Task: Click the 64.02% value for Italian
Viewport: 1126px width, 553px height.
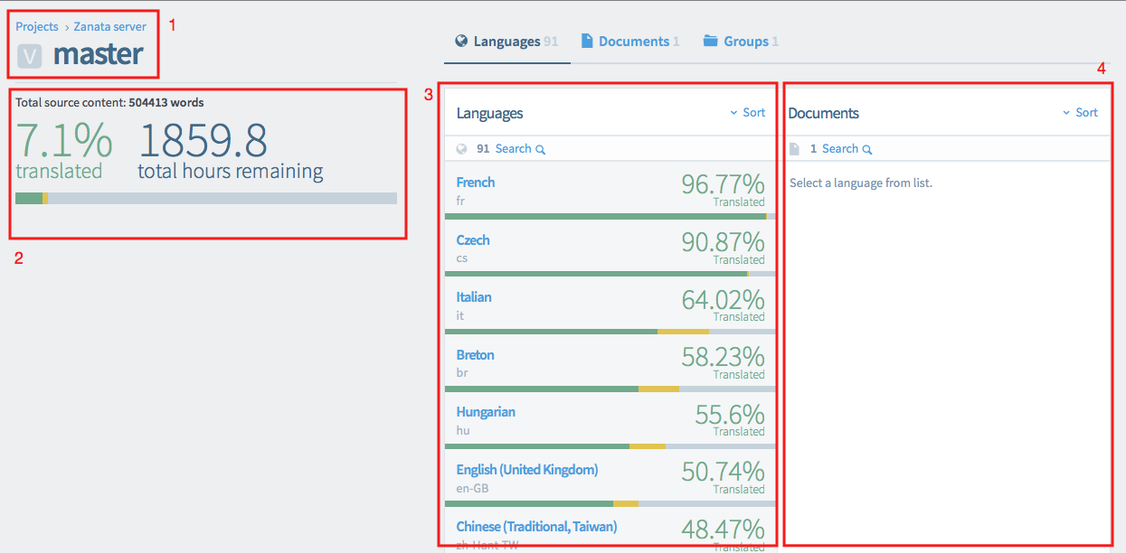Action: pos(723,299)
